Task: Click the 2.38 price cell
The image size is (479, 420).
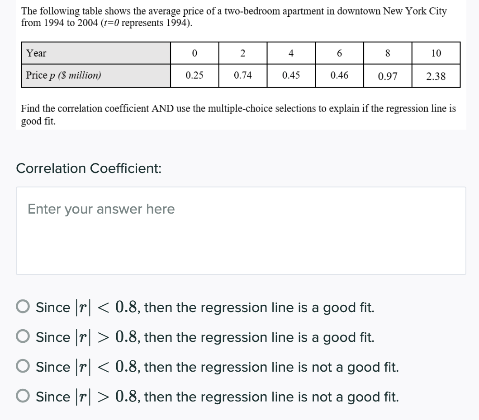Action: pos(436,76)
